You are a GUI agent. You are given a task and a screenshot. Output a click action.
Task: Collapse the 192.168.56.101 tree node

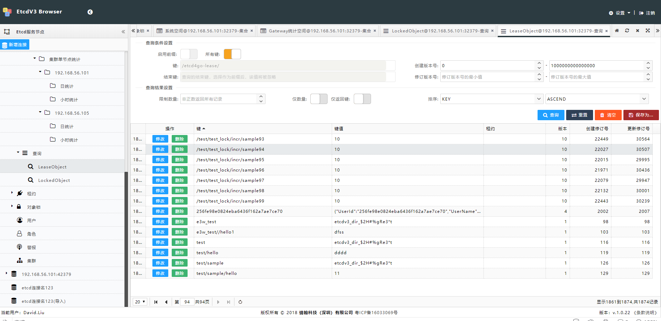[x=40, y=72]
